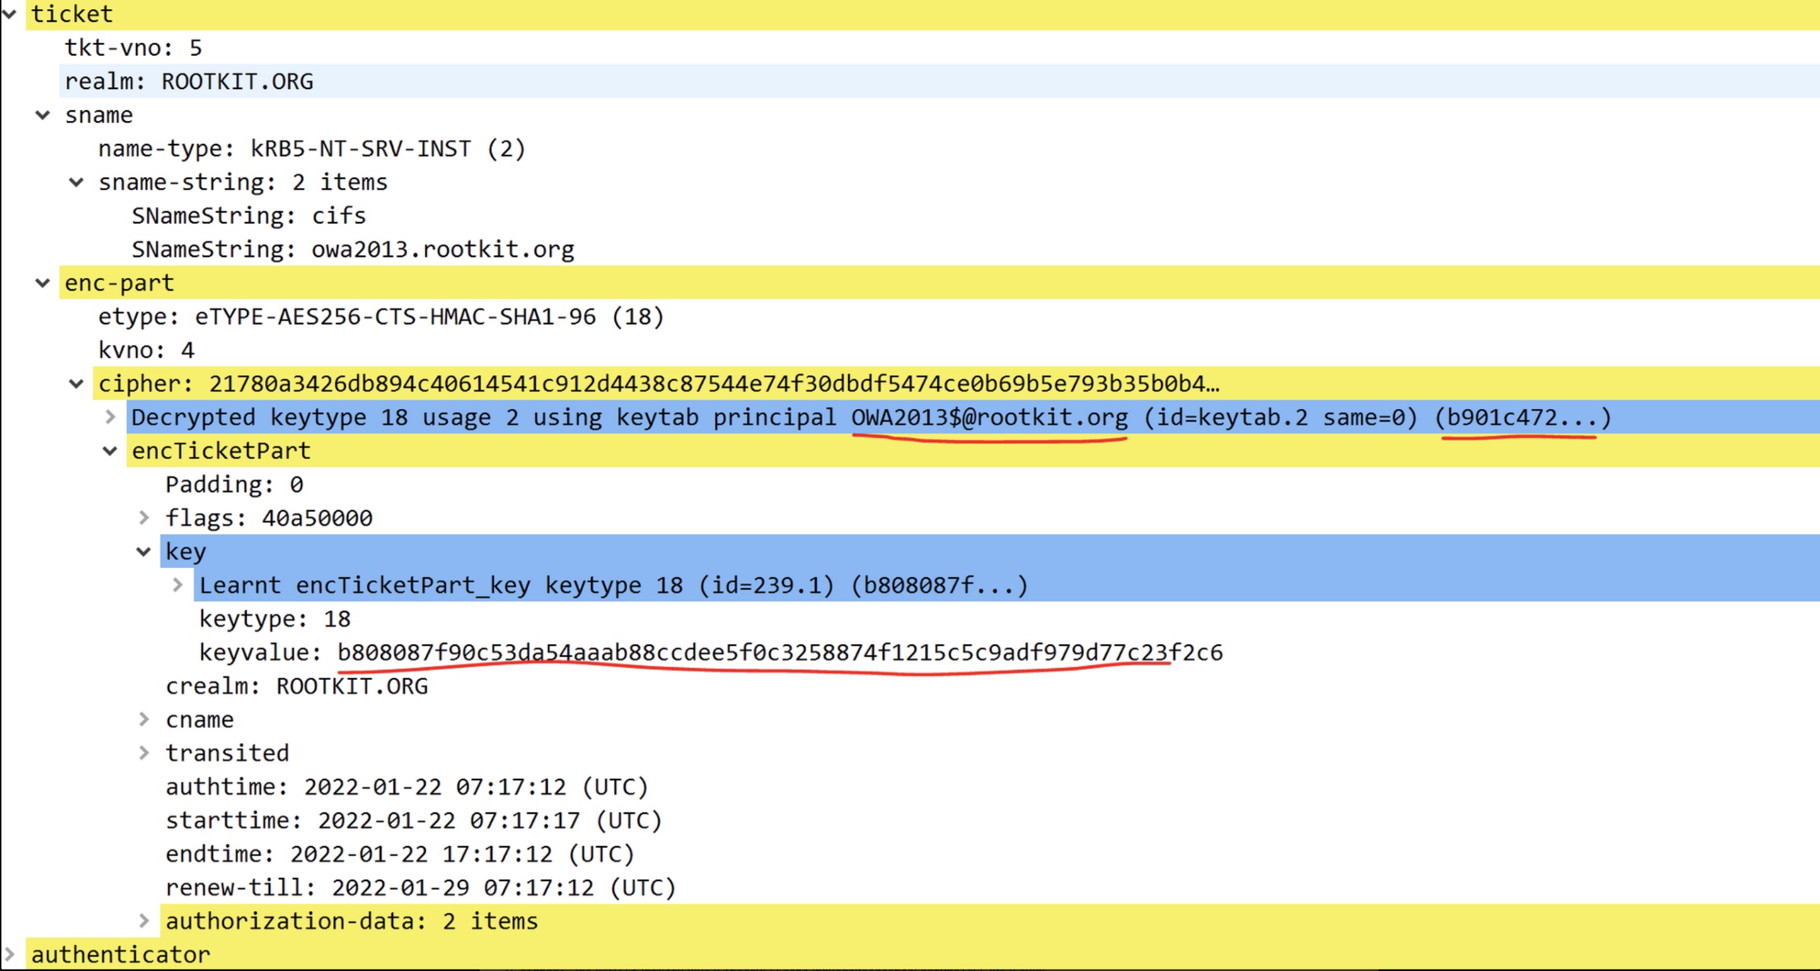Collapse the enc-part node
Screen dimensions: 1820x971
point(43,283)
